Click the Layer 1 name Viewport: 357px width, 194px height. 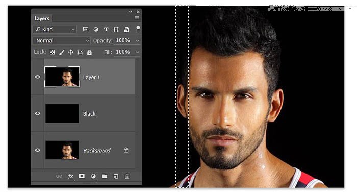91,77
